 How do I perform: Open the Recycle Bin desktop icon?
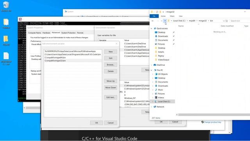pyautogui.click(x=6, y=7)
